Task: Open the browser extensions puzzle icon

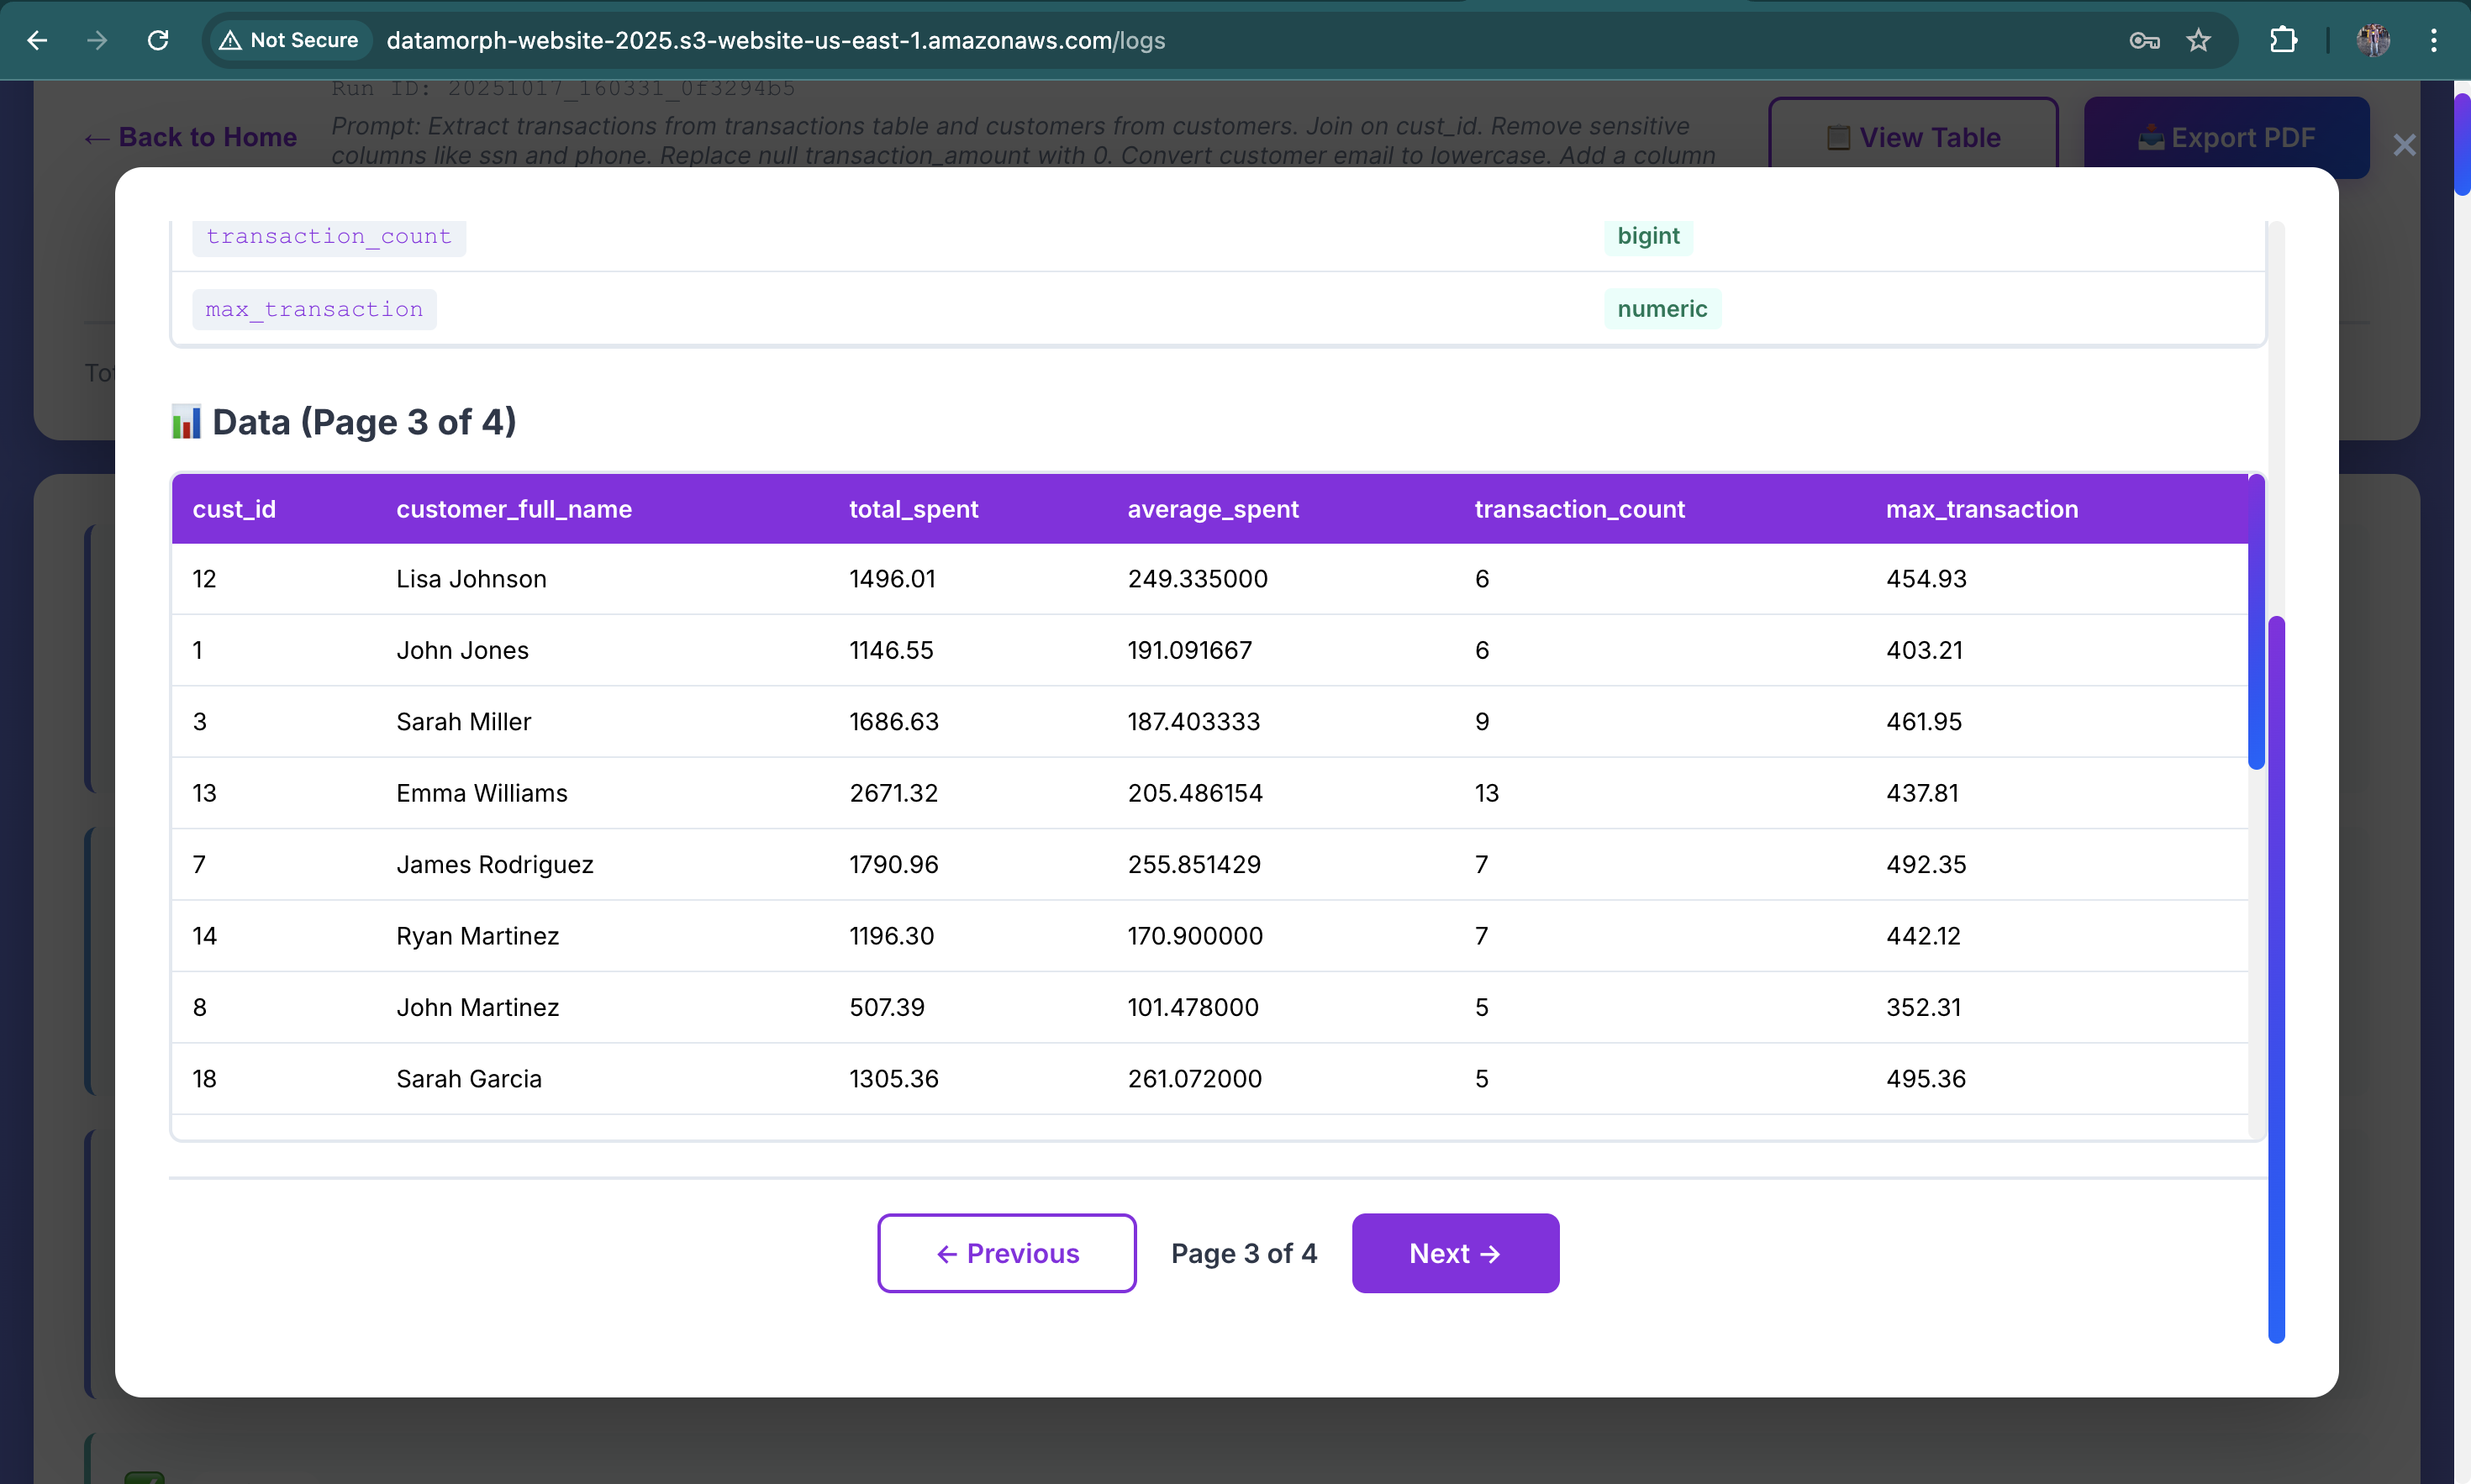Action: (x=2284, y=40)
